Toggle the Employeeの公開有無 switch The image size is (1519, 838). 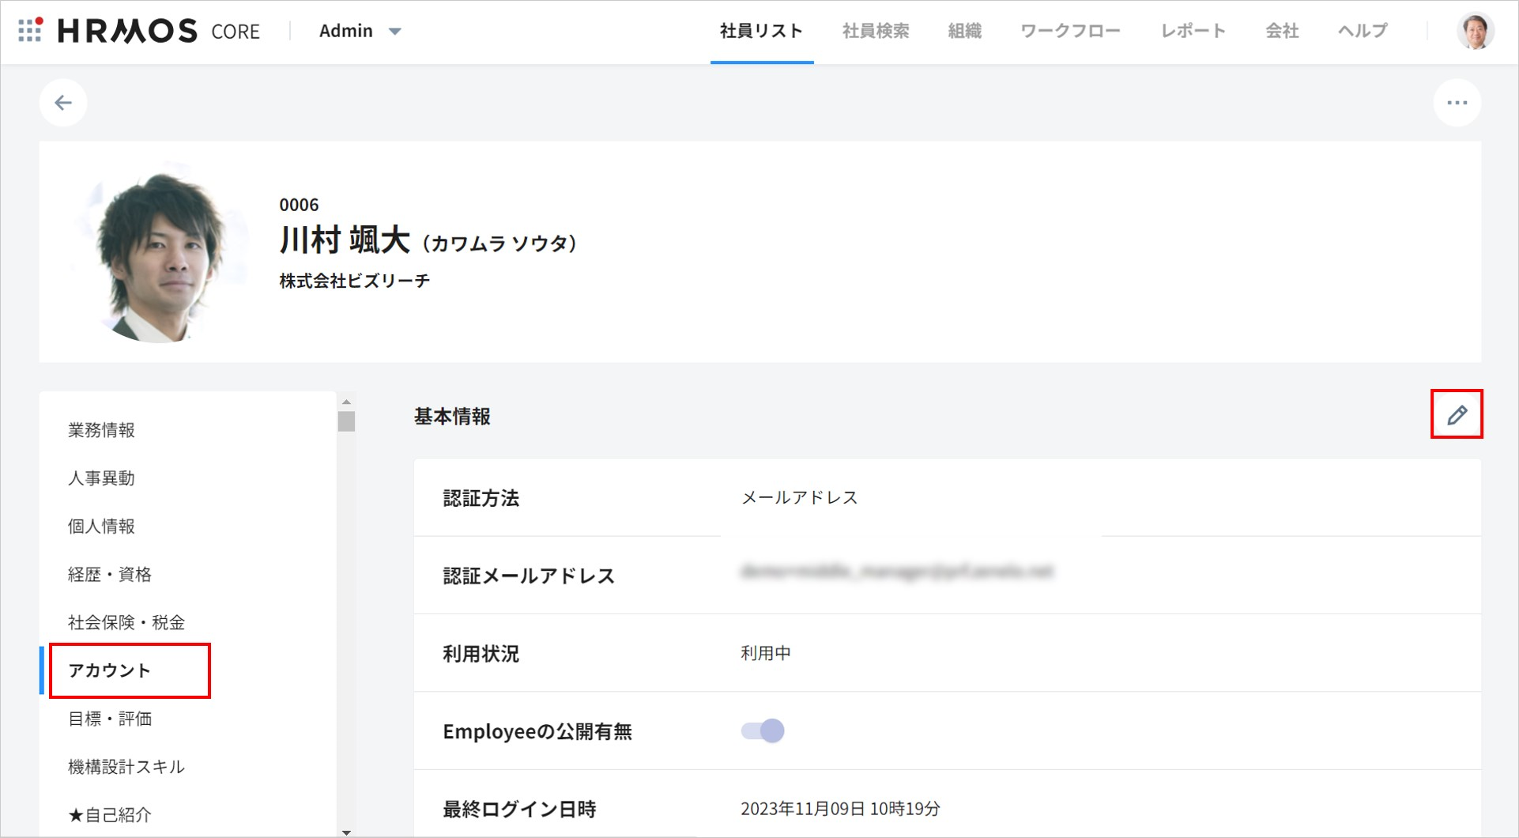tap(763, 730)
